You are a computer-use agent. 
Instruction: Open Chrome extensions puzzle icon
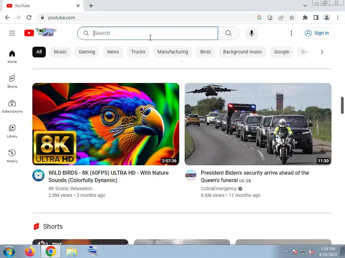coord(305,17)
